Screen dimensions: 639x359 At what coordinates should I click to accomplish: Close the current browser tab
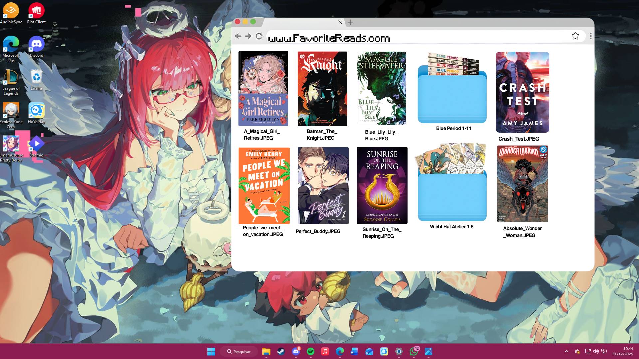pos(340,22)
